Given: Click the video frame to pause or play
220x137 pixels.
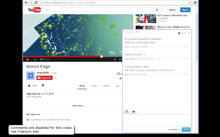Looking at the screenshot, I should pyautogui.click(x=73, y=35).
